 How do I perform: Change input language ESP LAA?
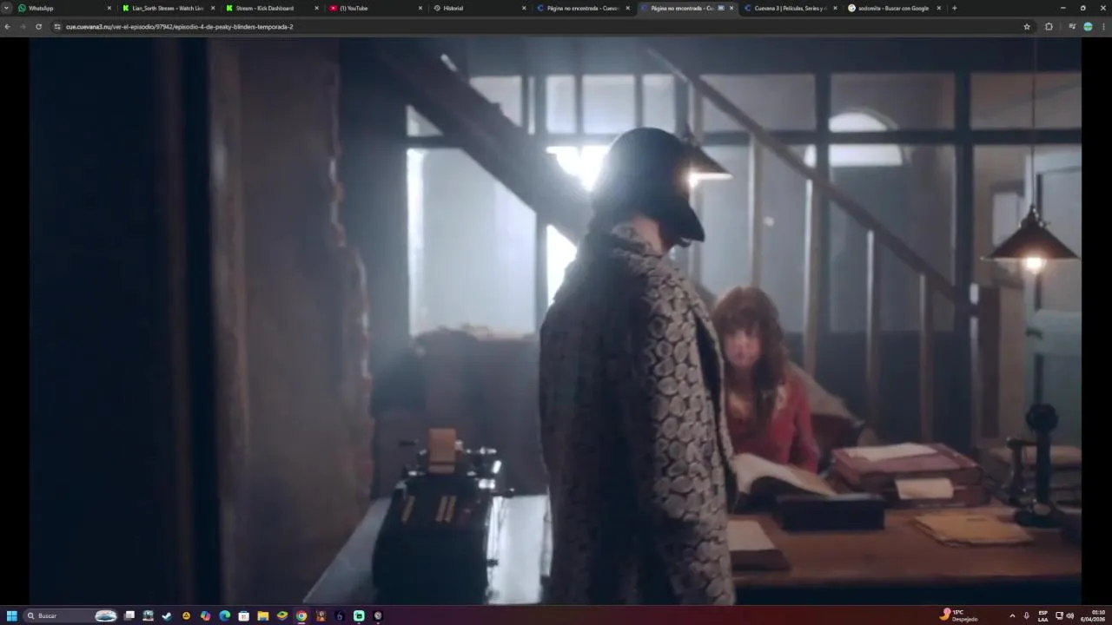click(1043, 615)
